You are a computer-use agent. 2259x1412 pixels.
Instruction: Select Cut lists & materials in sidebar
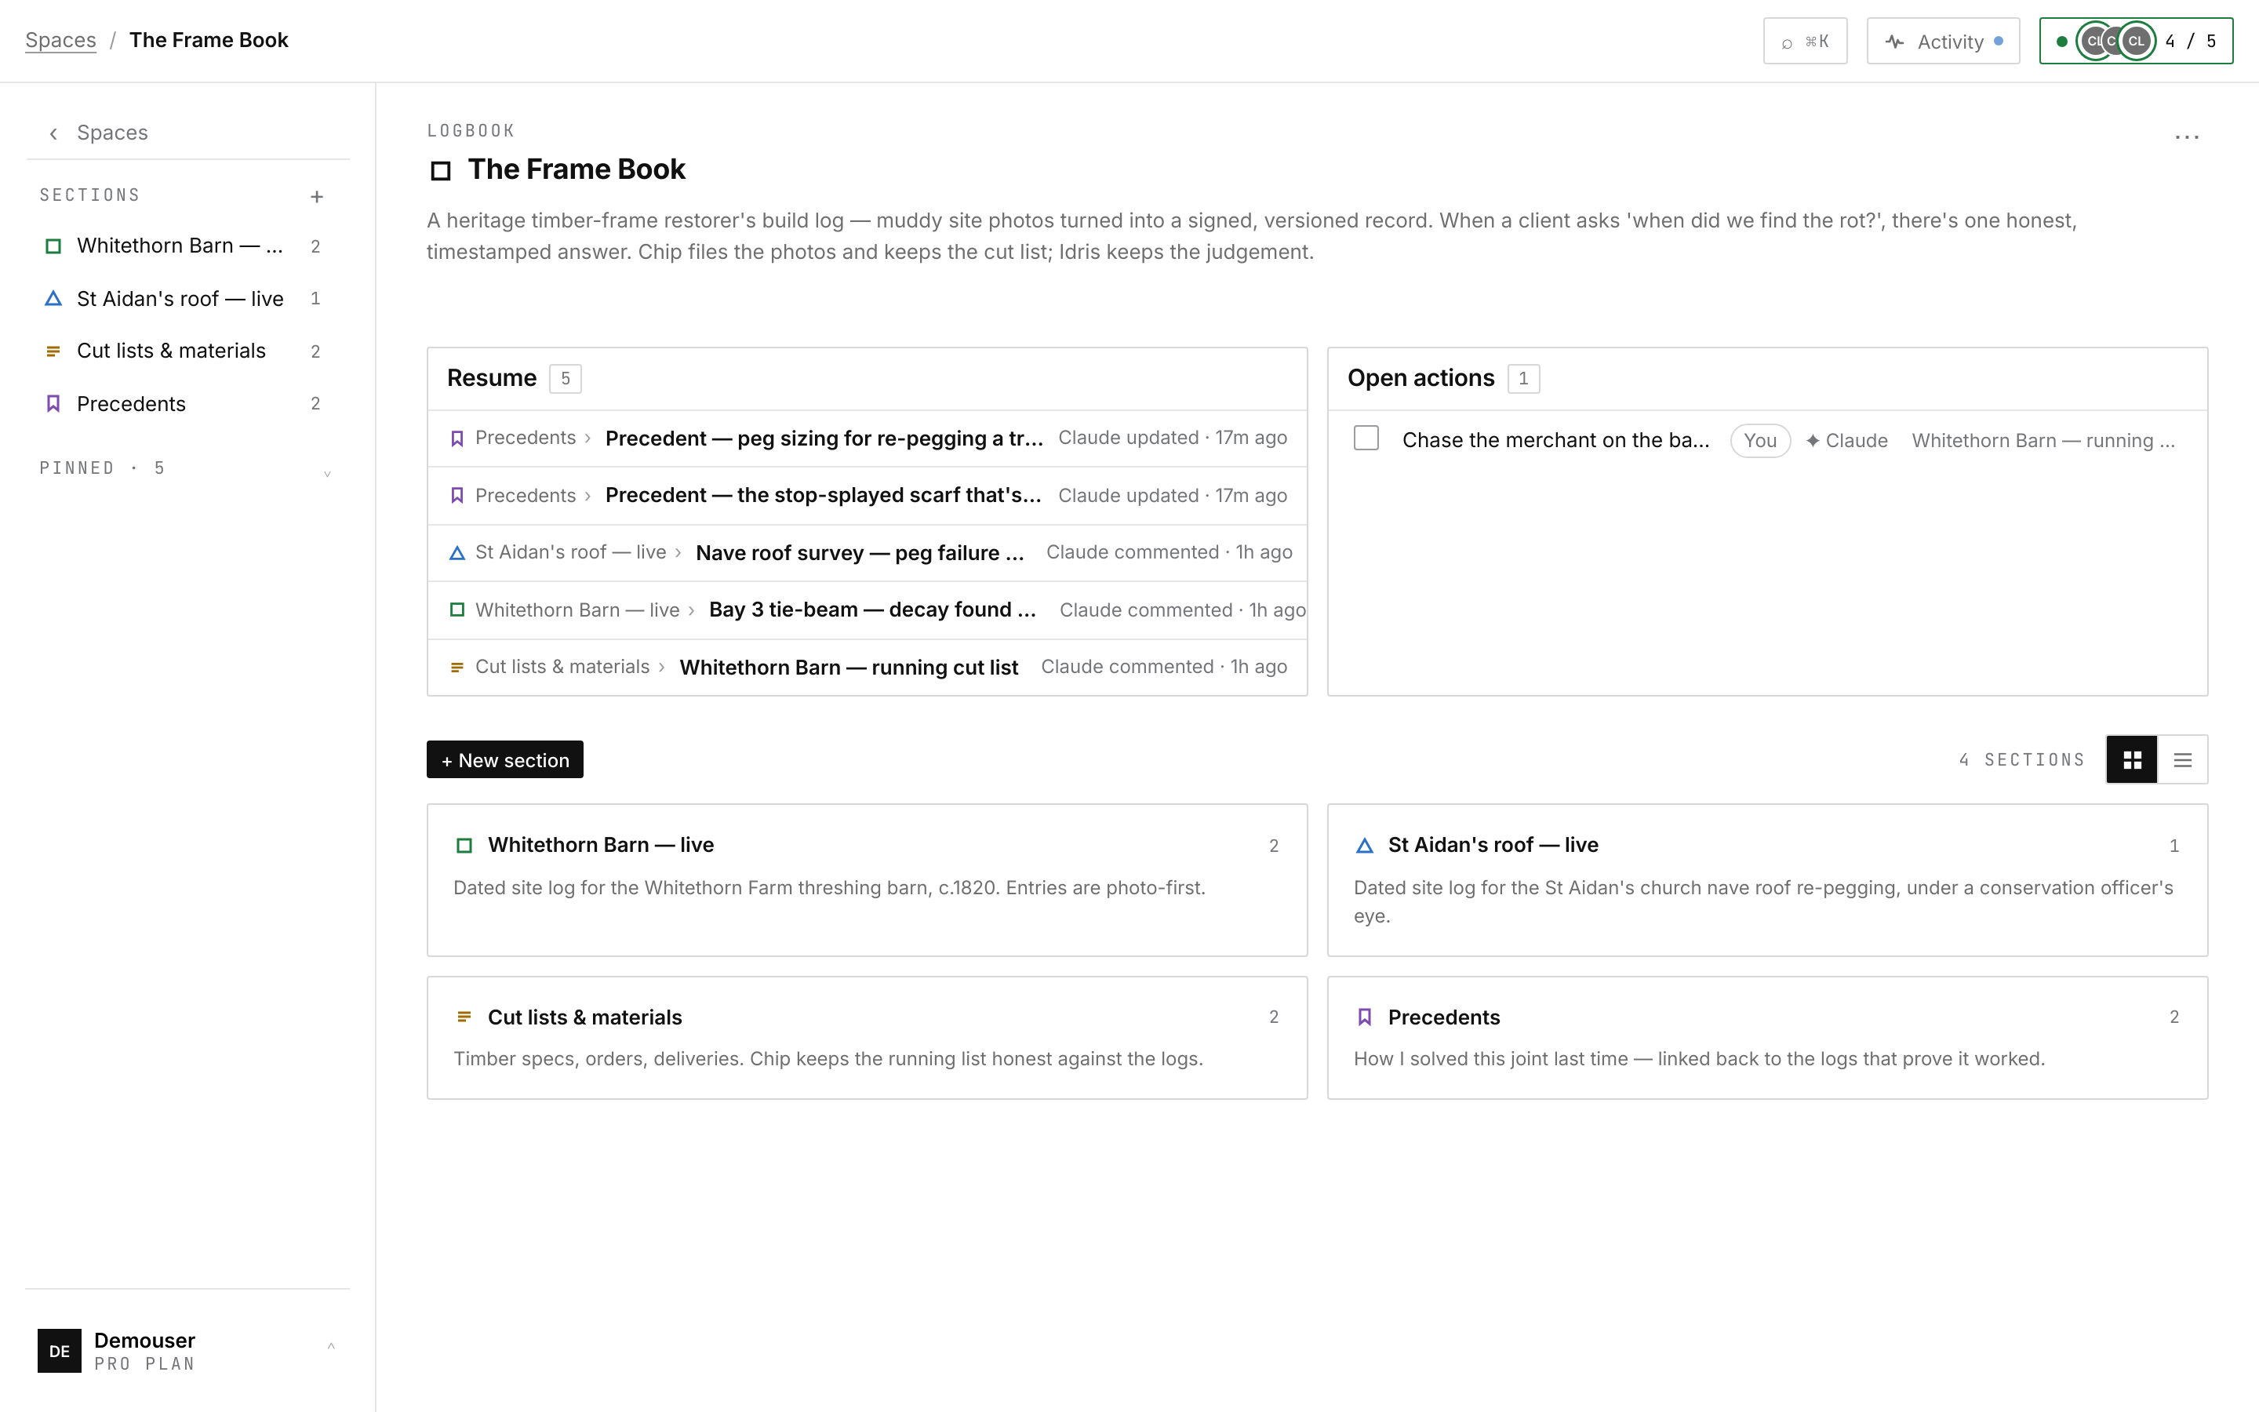[x=187, y=351]
